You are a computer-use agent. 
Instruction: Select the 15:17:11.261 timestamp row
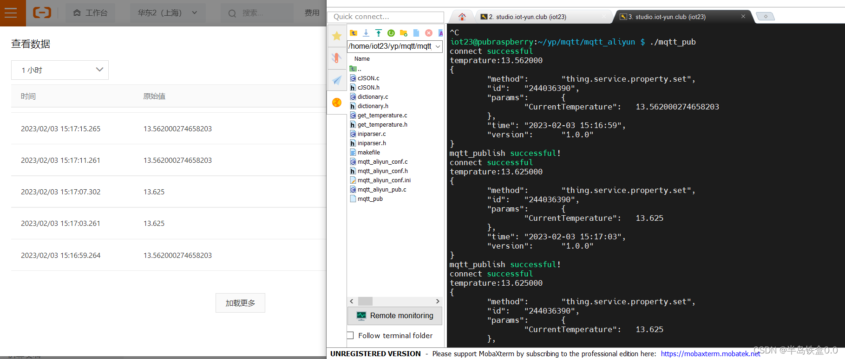tap(169, 160)
